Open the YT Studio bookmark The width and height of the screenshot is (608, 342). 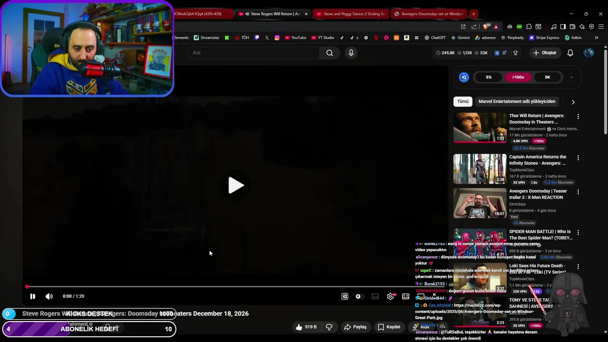[322, 38]
